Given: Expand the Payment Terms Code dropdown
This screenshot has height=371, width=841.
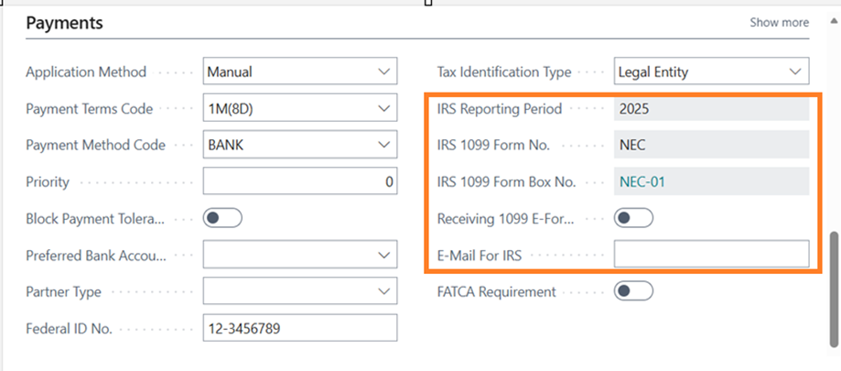Looking at the screenshot, I should click(383, 109).
